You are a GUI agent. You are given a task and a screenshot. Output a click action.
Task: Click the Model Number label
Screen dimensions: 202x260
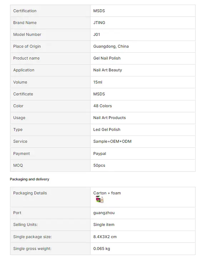pyautogui.click(x=27, y=34)
